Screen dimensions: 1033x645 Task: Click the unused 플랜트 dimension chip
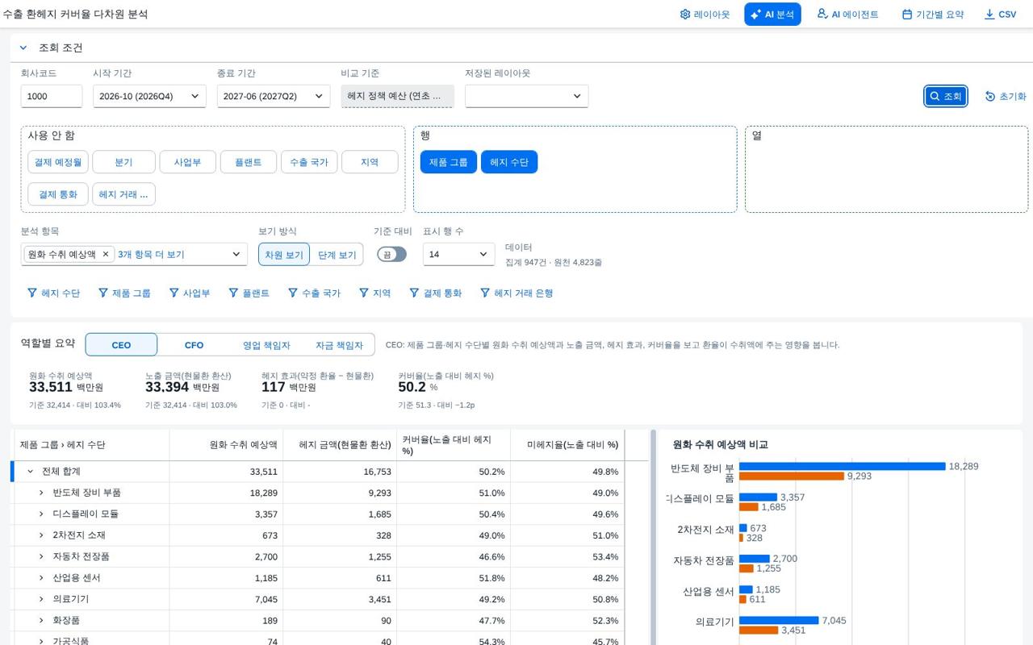(x=249, y=162)
